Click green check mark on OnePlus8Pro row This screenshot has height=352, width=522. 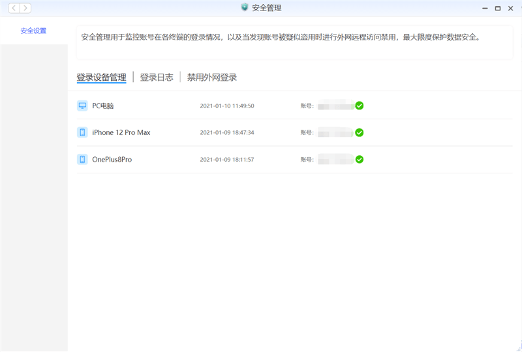coord(360,159)
